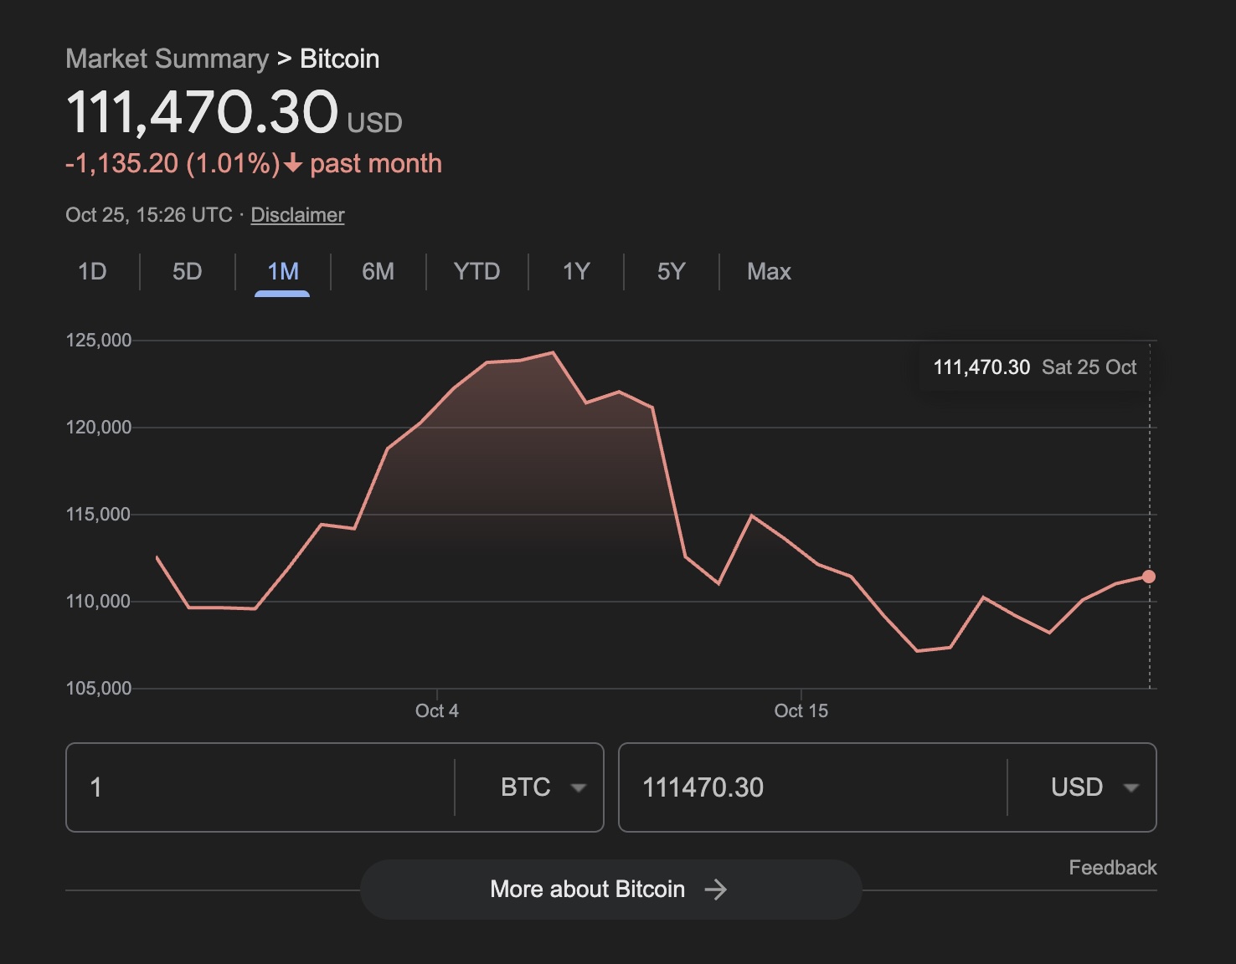Select the 1D time range tab
The image size is (1236, 964).
pyautogui.click(x=92, y=271)
